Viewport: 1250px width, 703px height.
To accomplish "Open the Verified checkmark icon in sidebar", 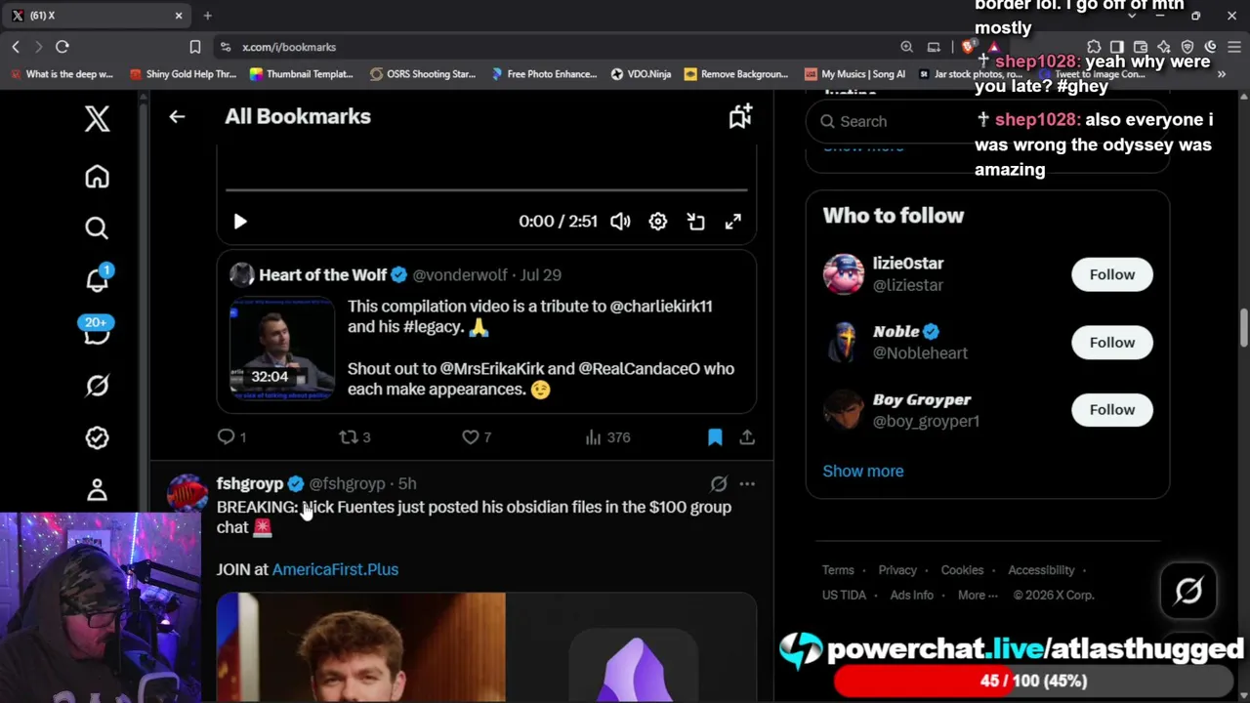I will (97, 437).
